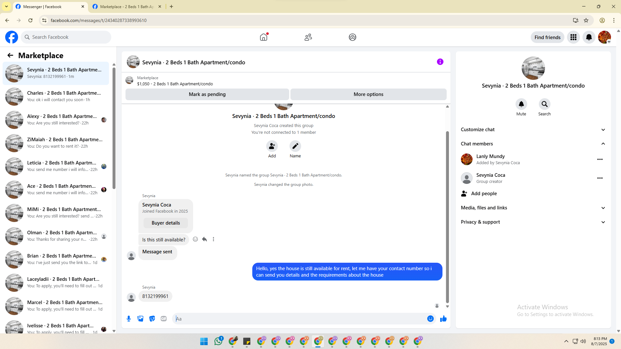Image resolution: width=621 pixels, height=349 pixels.
Task: Attach a photo or file
Action: (x=140, y=319)
